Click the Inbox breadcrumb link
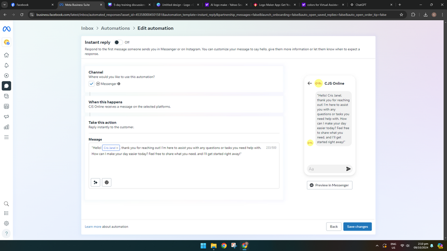The height and width of the screenshot is (251, 447). click(x=87, y=28)
